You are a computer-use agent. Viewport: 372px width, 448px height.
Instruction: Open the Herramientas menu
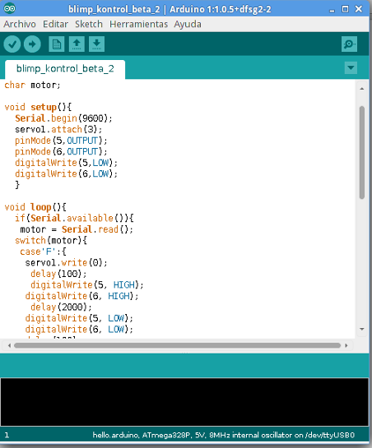point(138,25)
